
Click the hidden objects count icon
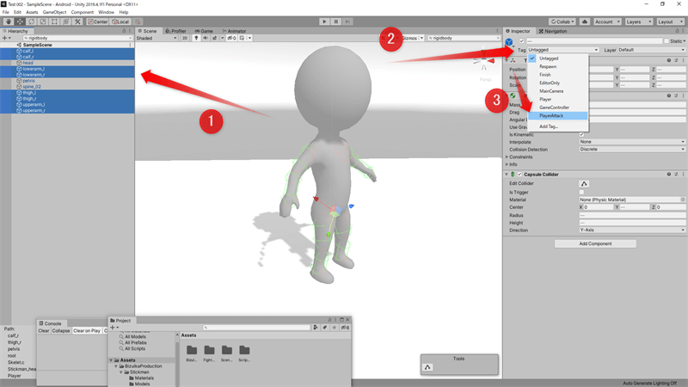click(x=231, y=38)
